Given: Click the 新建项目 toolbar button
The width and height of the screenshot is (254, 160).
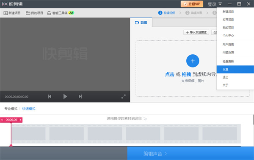Looking at the screenshot, I should [12, 13].
